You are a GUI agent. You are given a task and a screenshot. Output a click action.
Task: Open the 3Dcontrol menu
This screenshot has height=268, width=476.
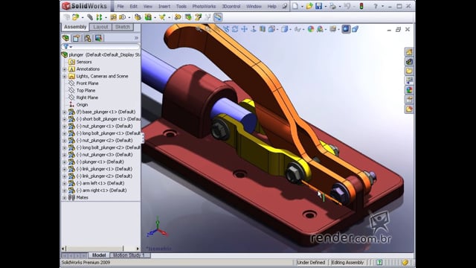coord(231,6)
